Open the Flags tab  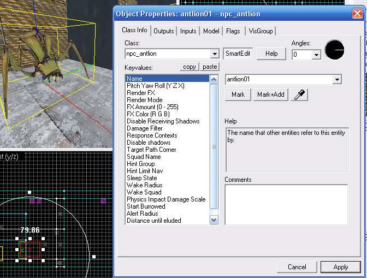[233, 31]
